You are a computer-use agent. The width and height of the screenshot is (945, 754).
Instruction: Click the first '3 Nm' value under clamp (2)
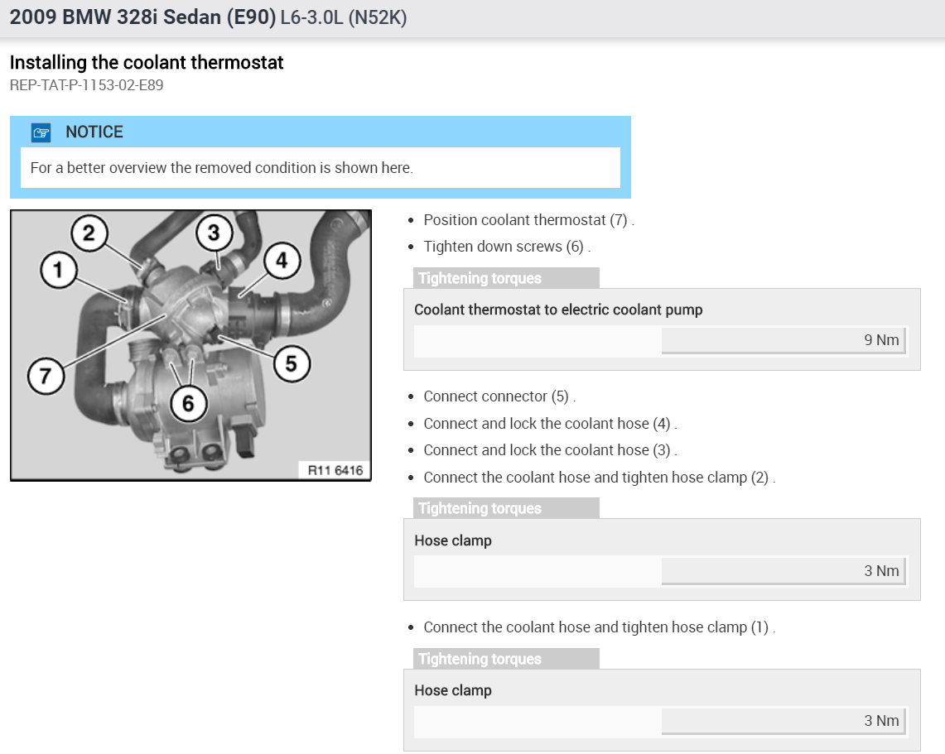pos(881,571)
